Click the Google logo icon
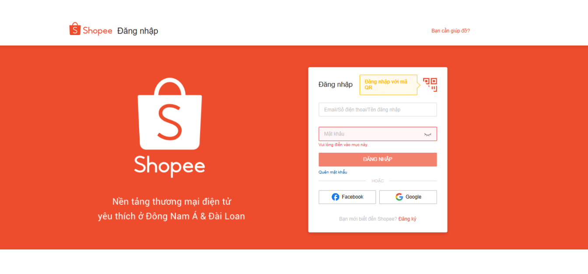Image resolution: width=588 pixels, height=274 pixels. click(x=399, y=197)
